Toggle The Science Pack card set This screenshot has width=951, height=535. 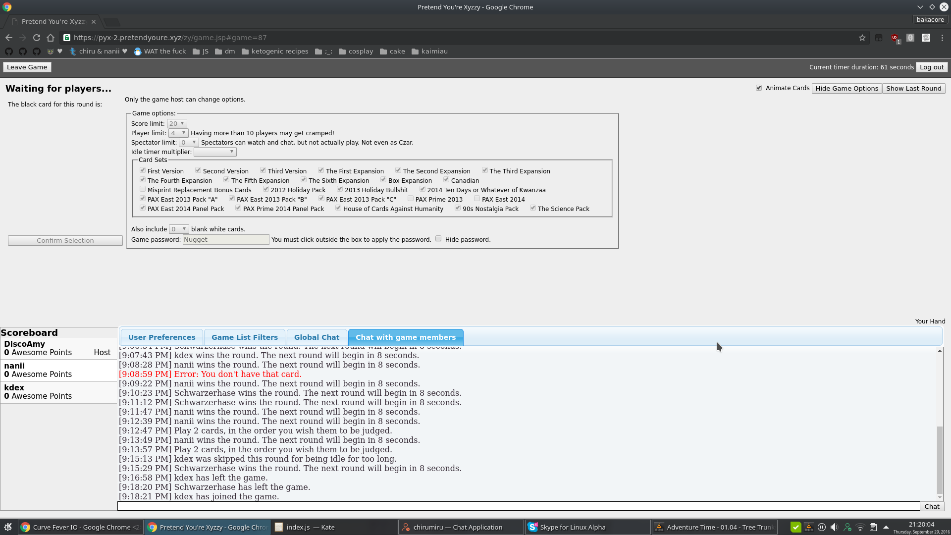[533, 208]
